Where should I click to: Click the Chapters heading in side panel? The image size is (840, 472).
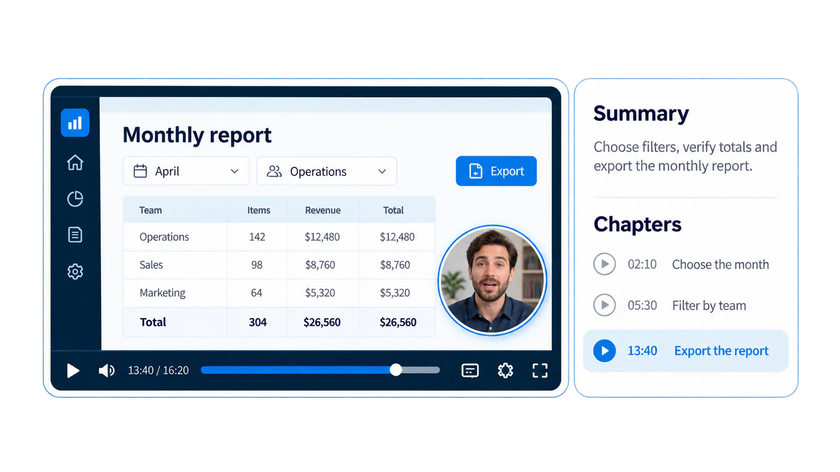coord(638,224)
